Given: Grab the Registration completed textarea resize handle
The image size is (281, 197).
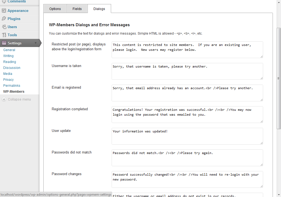Looking at the screenshot, I should click(x=262, y=122).
